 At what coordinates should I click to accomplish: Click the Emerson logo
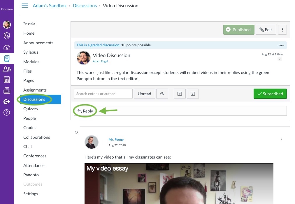click(7, 9)
